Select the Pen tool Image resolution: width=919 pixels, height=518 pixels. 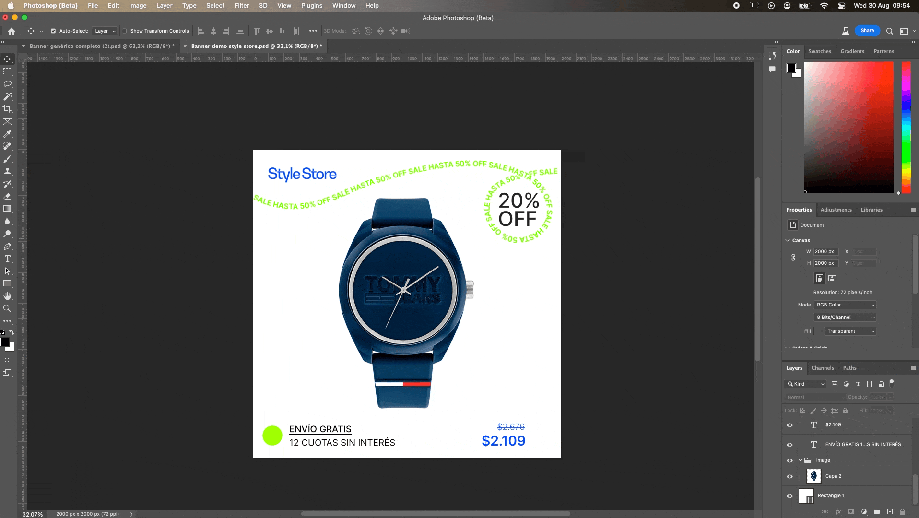point(7,246)
